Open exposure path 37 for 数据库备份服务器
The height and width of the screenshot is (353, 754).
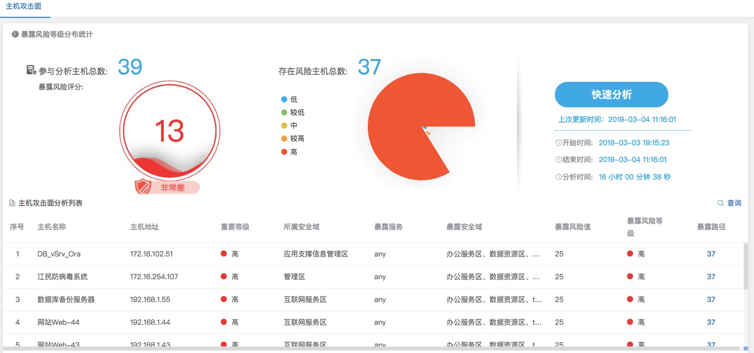711,299
